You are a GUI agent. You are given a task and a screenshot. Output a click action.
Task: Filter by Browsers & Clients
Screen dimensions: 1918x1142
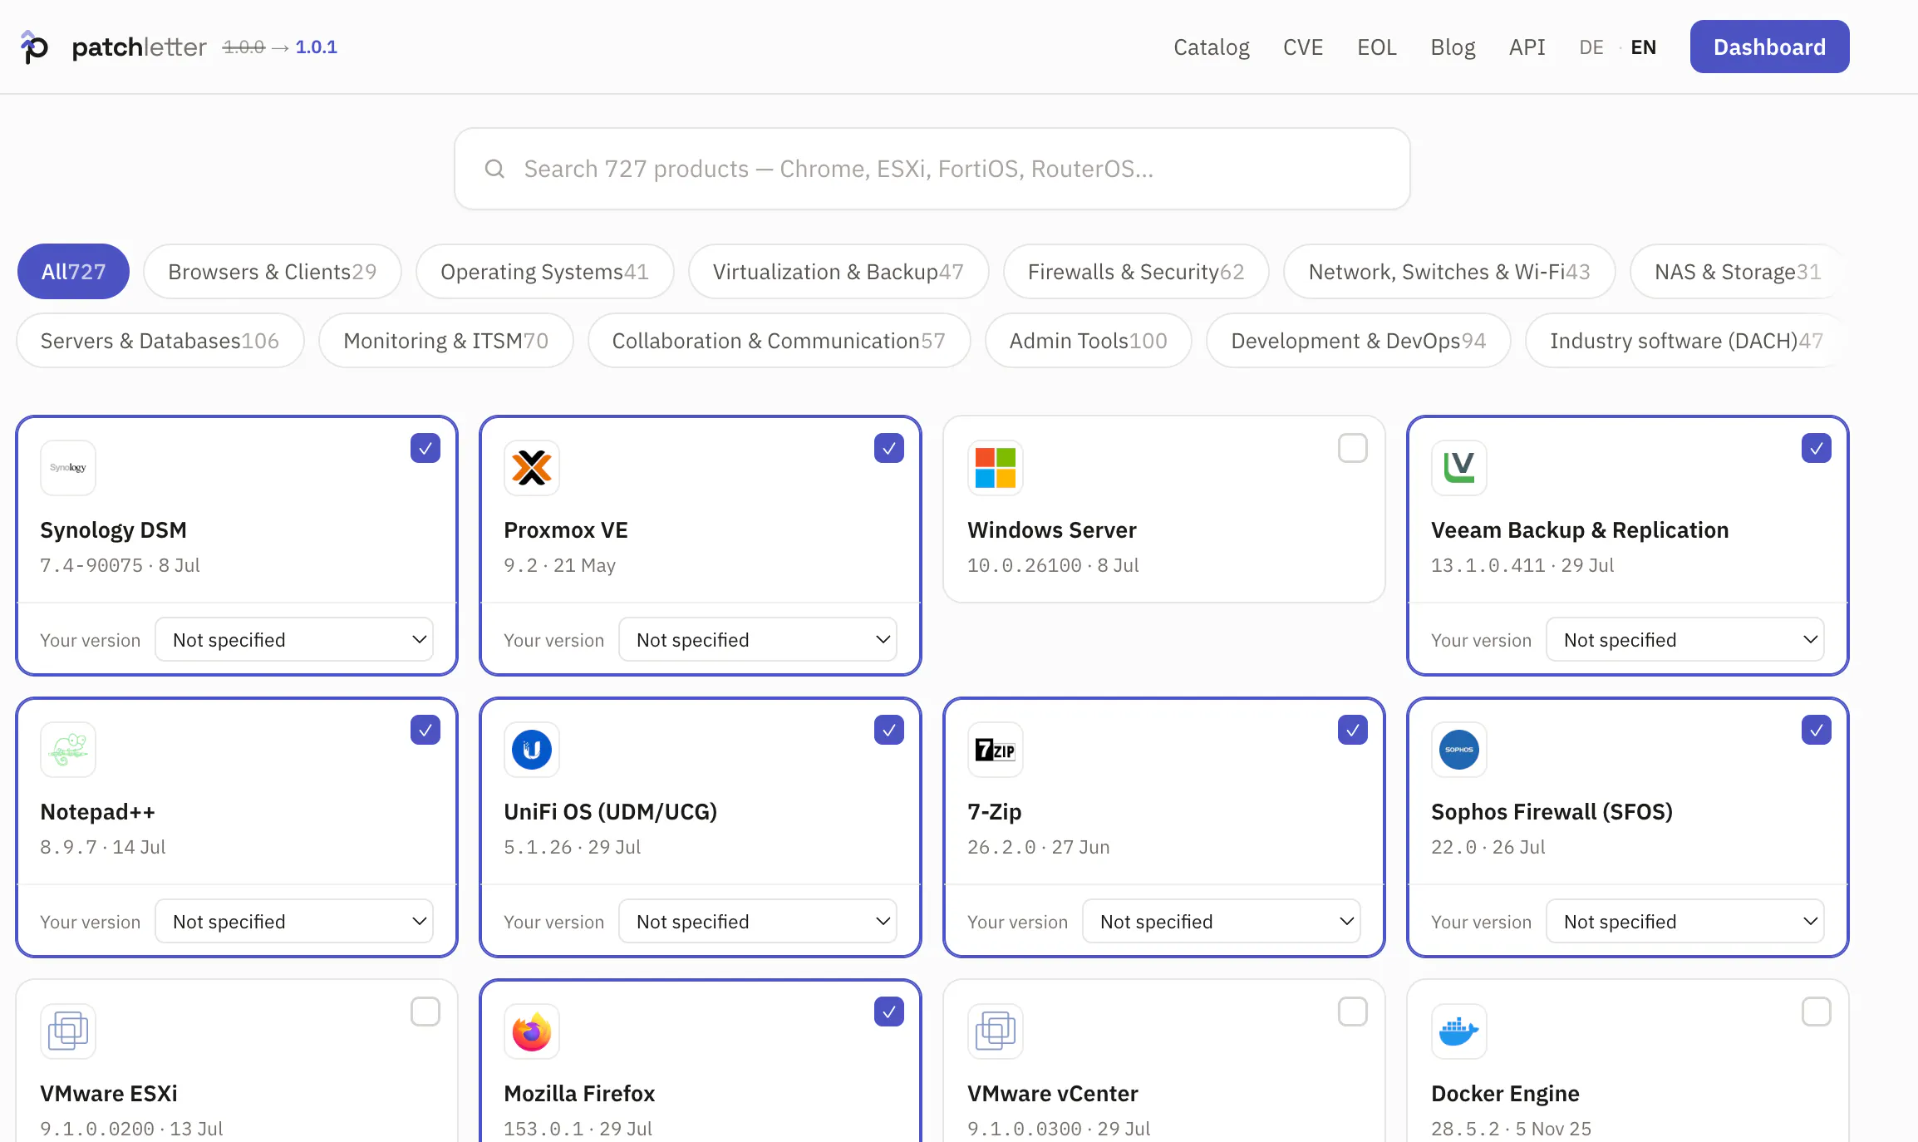pos(273,272)
